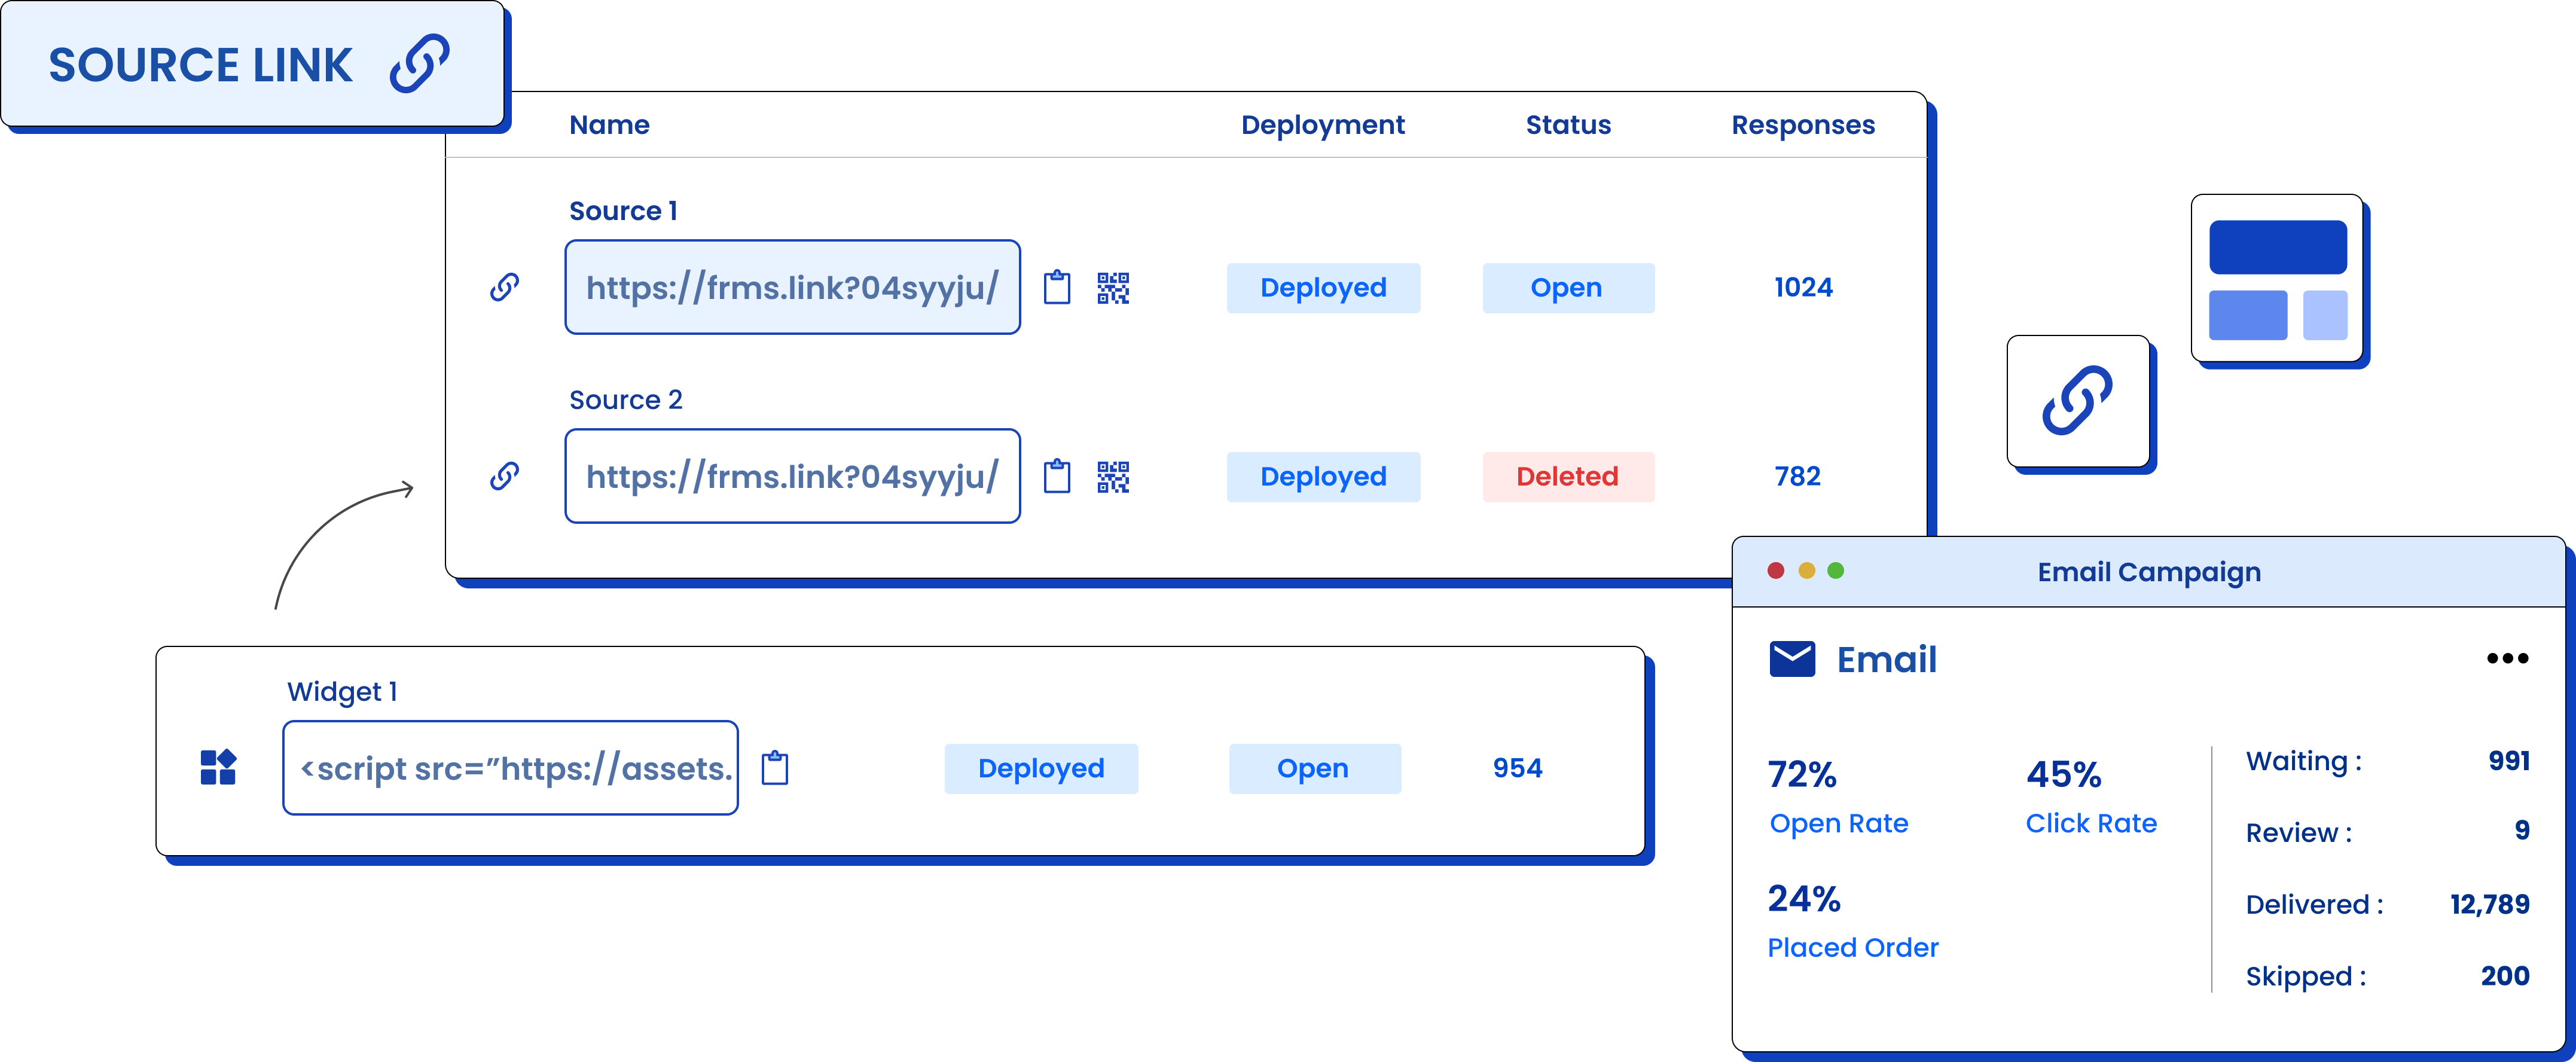Click the large link icon tile
This screenshot has width=2576, height=1062.
click(2078, 401)
